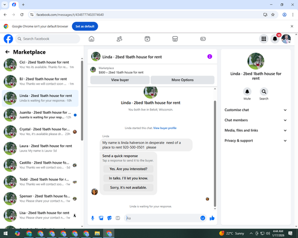Image resolution: width=298 pixels, height=238 pixels.
Task: Record a voice clip with microphone icon
Action: [92, 218]
